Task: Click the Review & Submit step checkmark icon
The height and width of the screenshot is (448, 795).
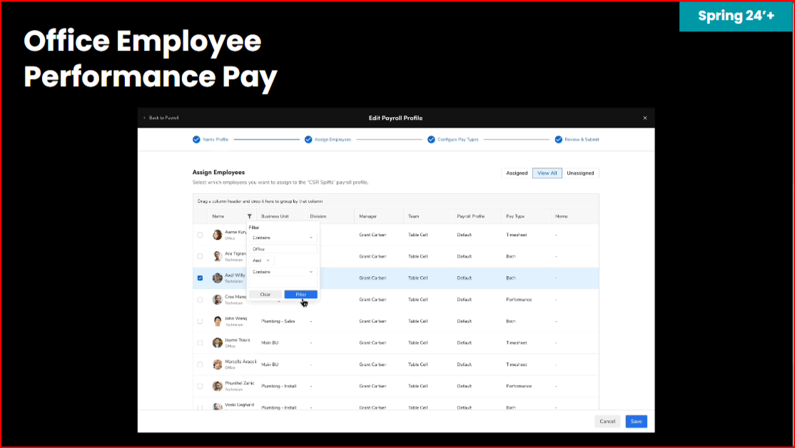Action: coord(558,139)
